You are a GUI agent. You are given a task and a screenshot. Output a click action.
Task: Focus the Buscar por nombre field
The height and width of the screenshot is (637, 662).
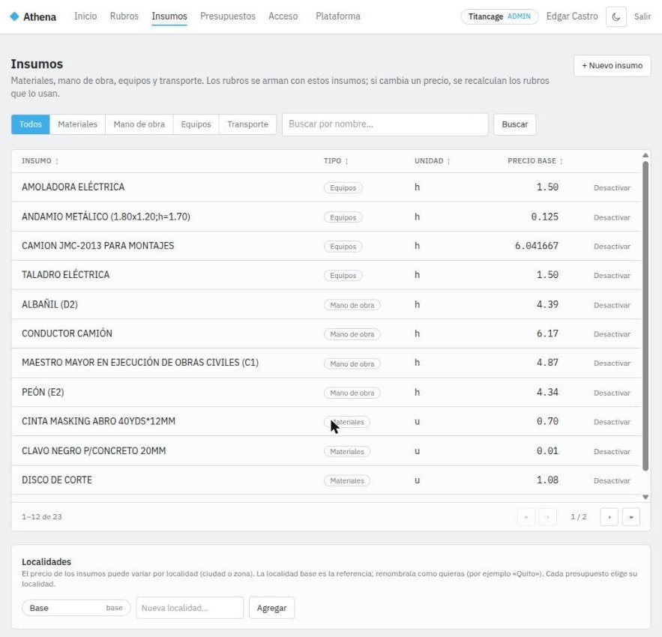coord(385,124)
